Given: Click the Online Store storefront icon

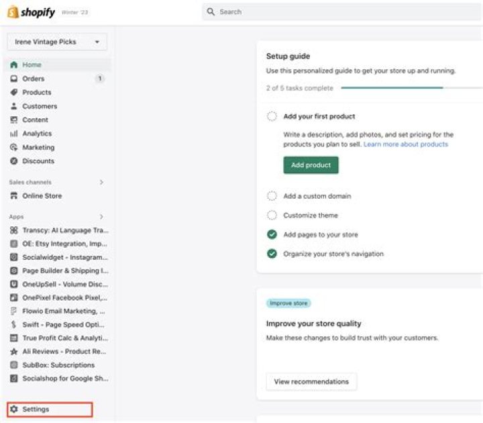Looking at the screenshot, I should pos(14,196).
